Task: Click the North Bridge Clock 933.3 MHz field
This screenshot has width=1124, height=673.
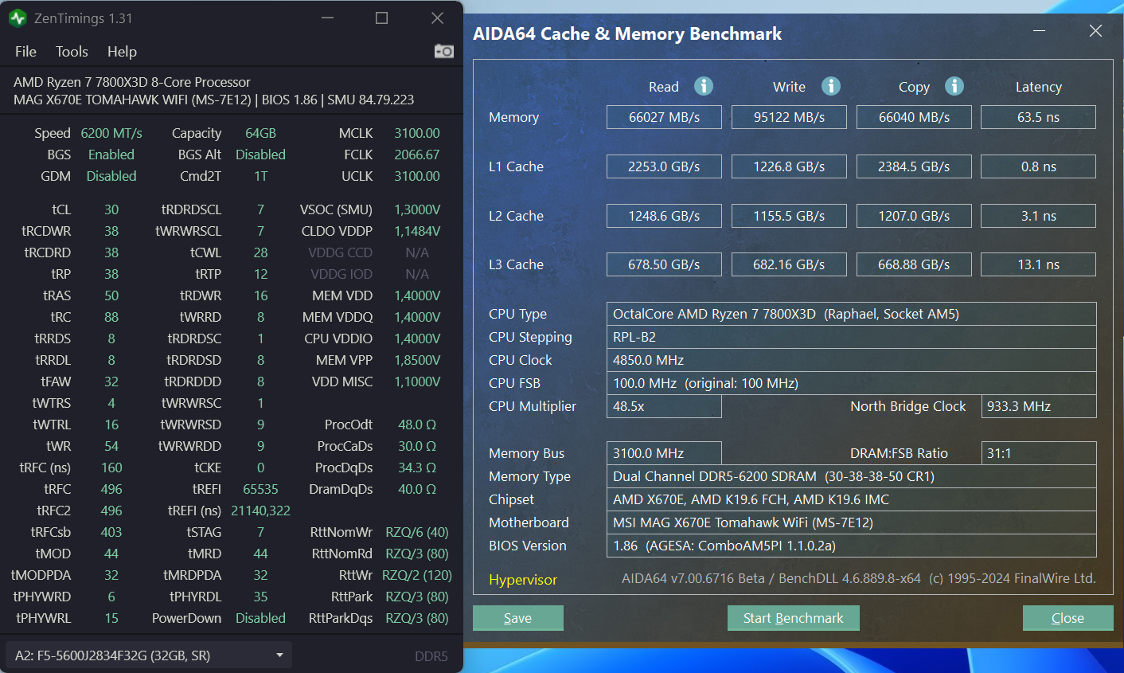Action: (x=1039, y=406)
